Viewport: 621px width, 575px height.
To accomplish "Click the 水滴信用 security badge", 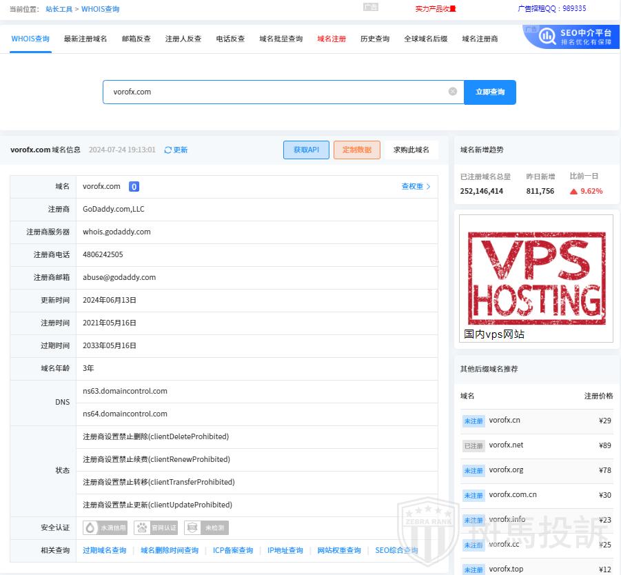I will pyautogui.click(x=106, y=528).
